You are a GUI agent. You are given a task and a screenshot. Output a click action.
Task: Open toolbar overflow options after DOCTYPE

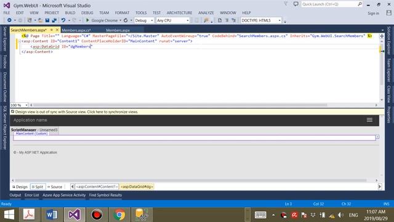285,22
